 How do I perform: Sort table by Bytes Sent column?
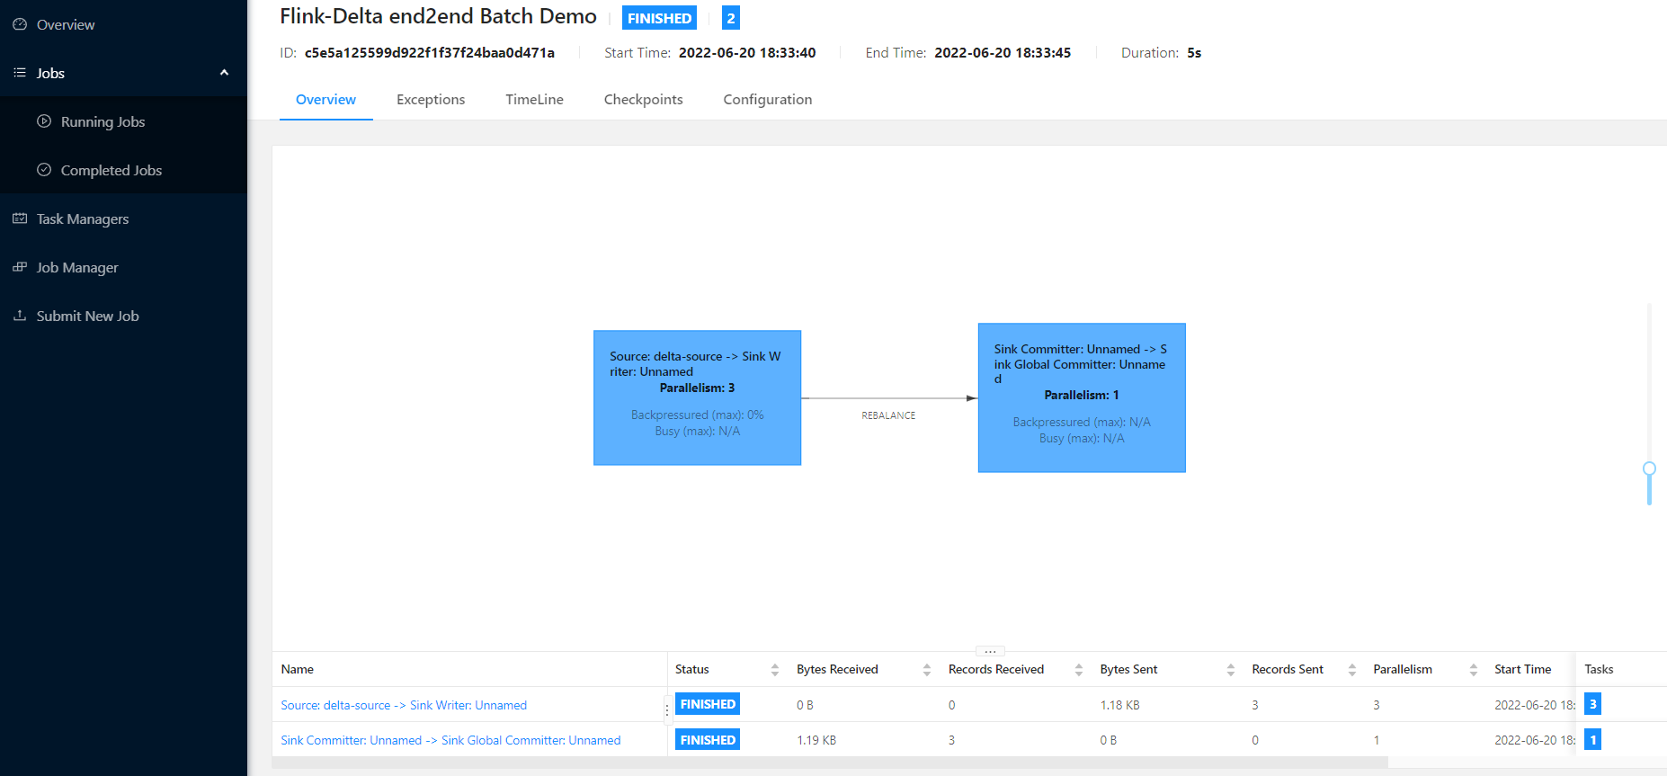tap(1231, 670)
